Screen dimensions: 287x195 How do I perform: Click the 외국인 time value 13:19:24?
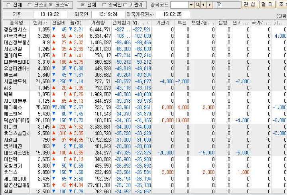click(x=108, y=14)
